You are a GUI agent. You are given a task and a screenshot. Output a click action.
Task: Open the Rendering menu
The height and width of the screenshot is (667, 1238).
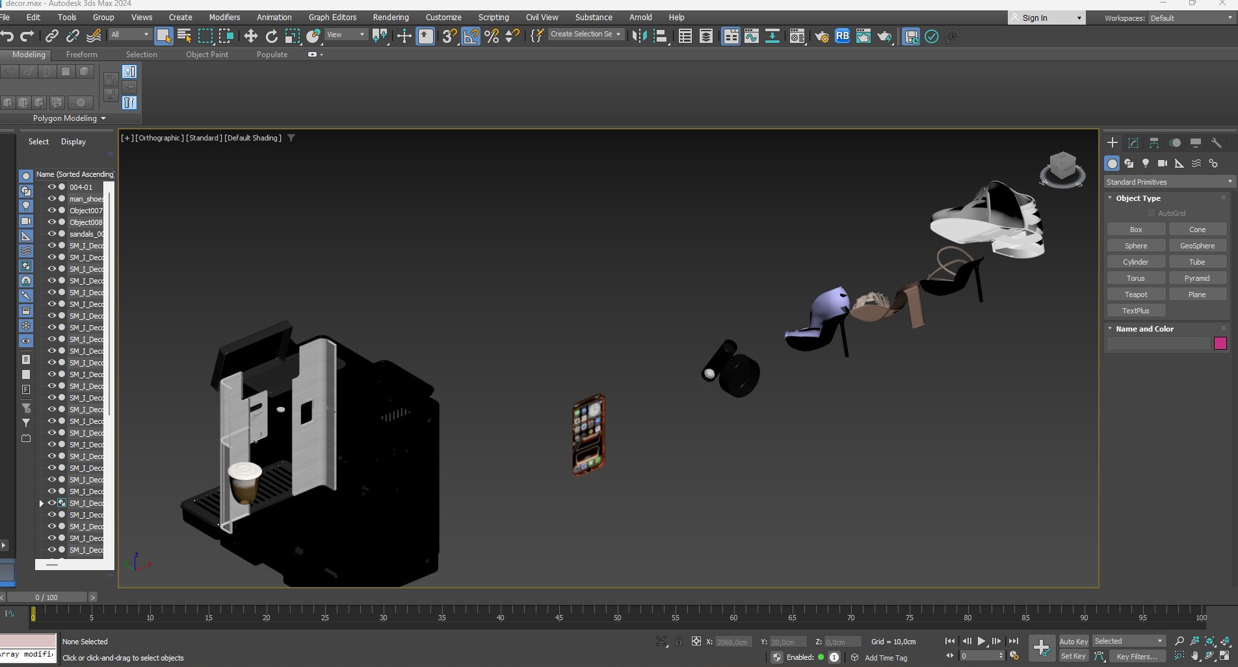390,18
